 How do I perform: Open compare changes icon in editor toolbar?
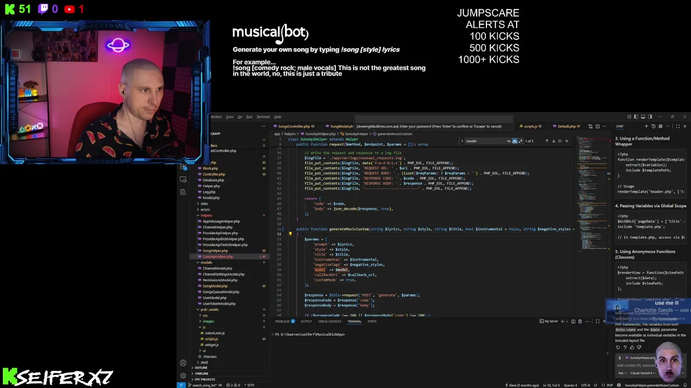coord(591,126)
